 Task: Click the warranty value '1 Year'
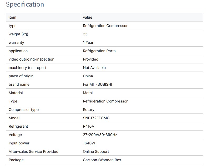[88, 42]
